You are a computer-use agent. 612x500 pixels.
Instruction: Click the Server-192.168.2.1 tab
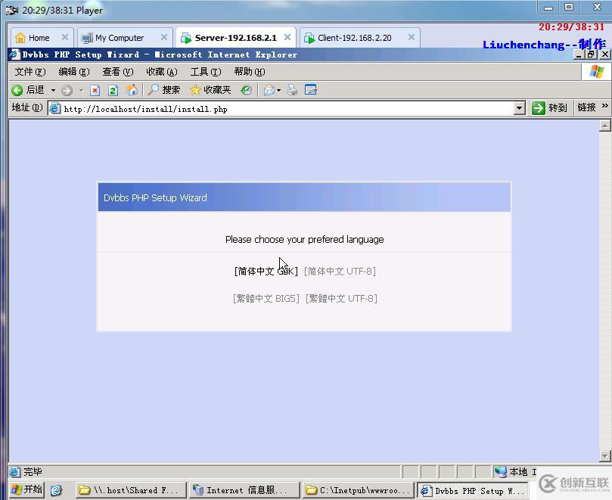pyautogui.click(x=236, y=38)
